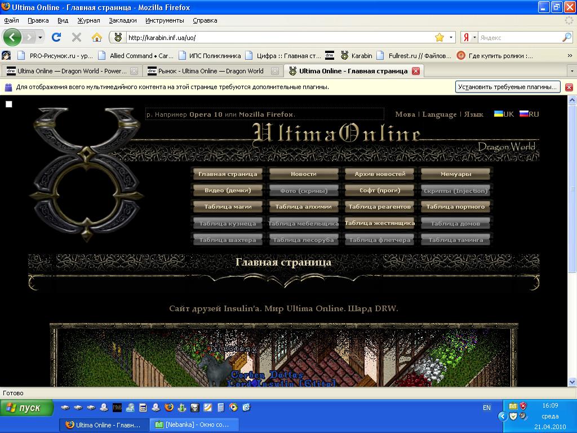Click the small white box at page top-left
The image size is (577, 433).
point(9,104)
